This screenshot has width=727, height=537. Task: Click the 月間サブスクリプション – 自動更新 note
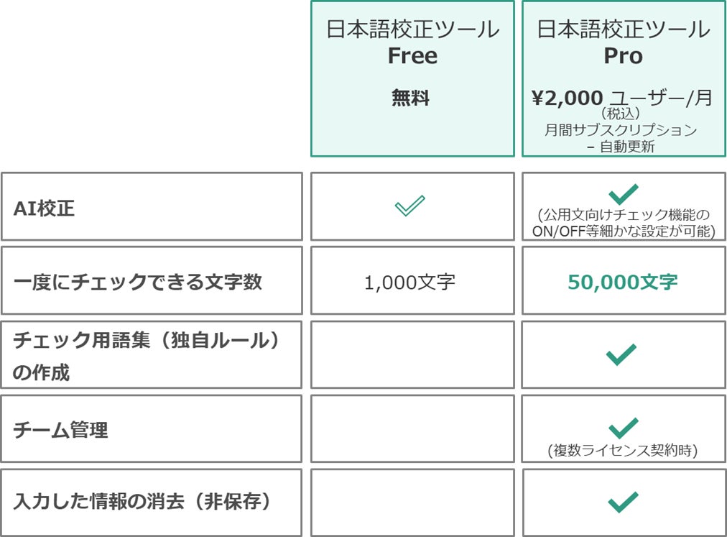pyautogui.click(x=621, y=138)
